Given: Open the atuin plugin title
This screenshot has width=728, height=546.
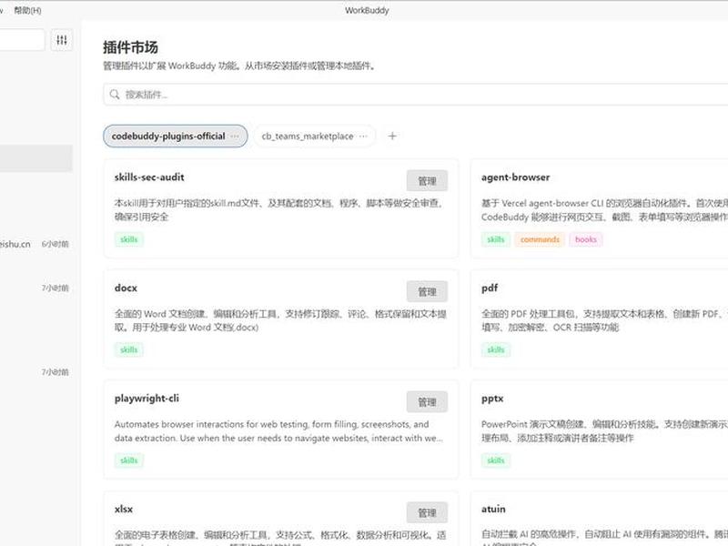Looking at the screenshot, I should click(493, 509).
